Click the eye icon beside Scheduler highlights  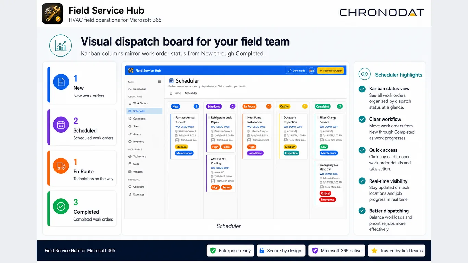click(365, 74)
